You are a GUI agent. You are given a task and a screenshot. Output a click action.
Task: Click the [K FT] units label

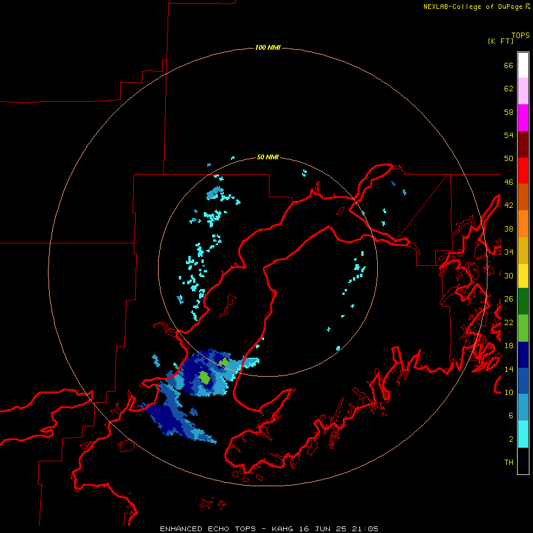(x=500, y=41)
